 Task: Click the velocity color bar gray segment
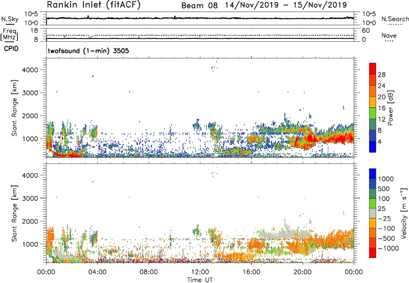[x=373, y=214]
